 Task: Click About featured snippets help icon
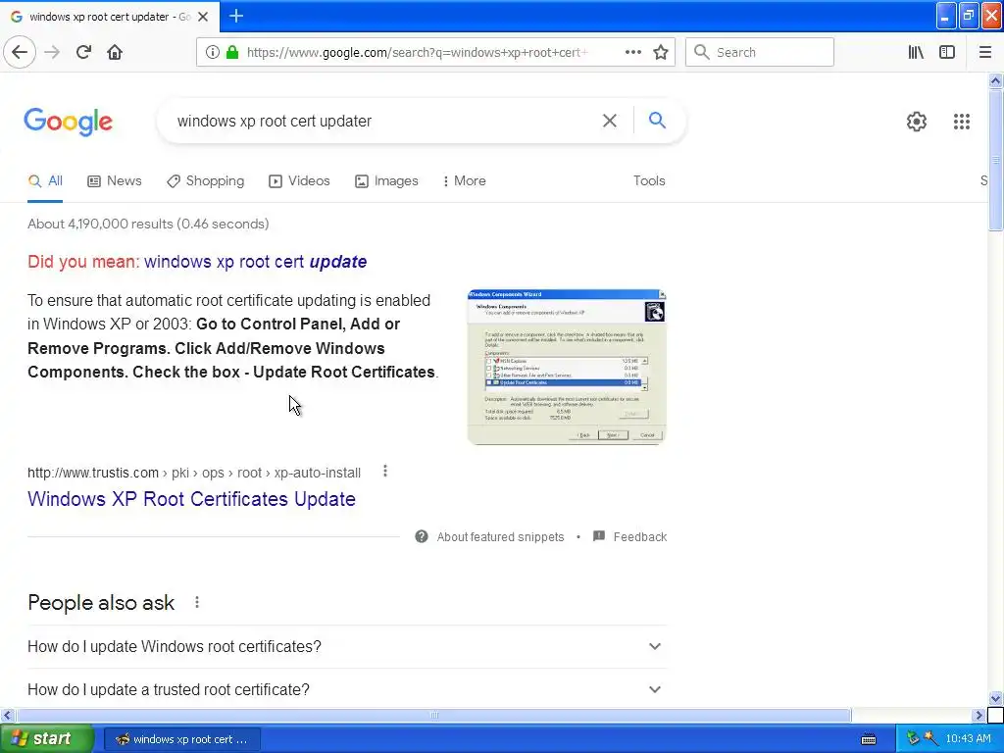(422, 536)
